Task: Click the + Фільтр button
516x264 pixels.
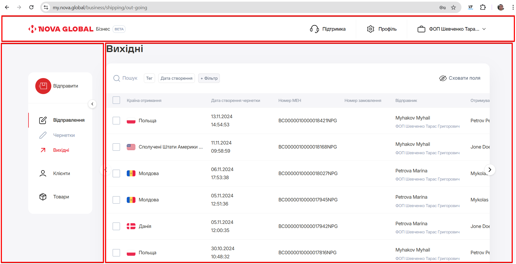Action: pyautogui.click(x=209, y=78)
